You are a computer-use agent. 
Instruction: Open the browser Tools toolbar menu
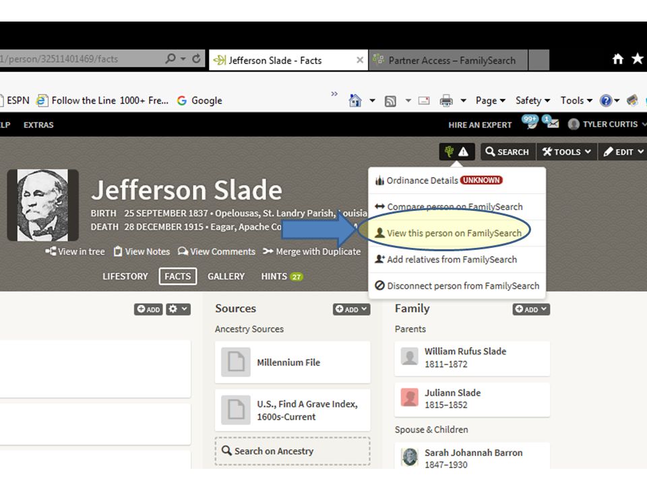click(576, 100)
